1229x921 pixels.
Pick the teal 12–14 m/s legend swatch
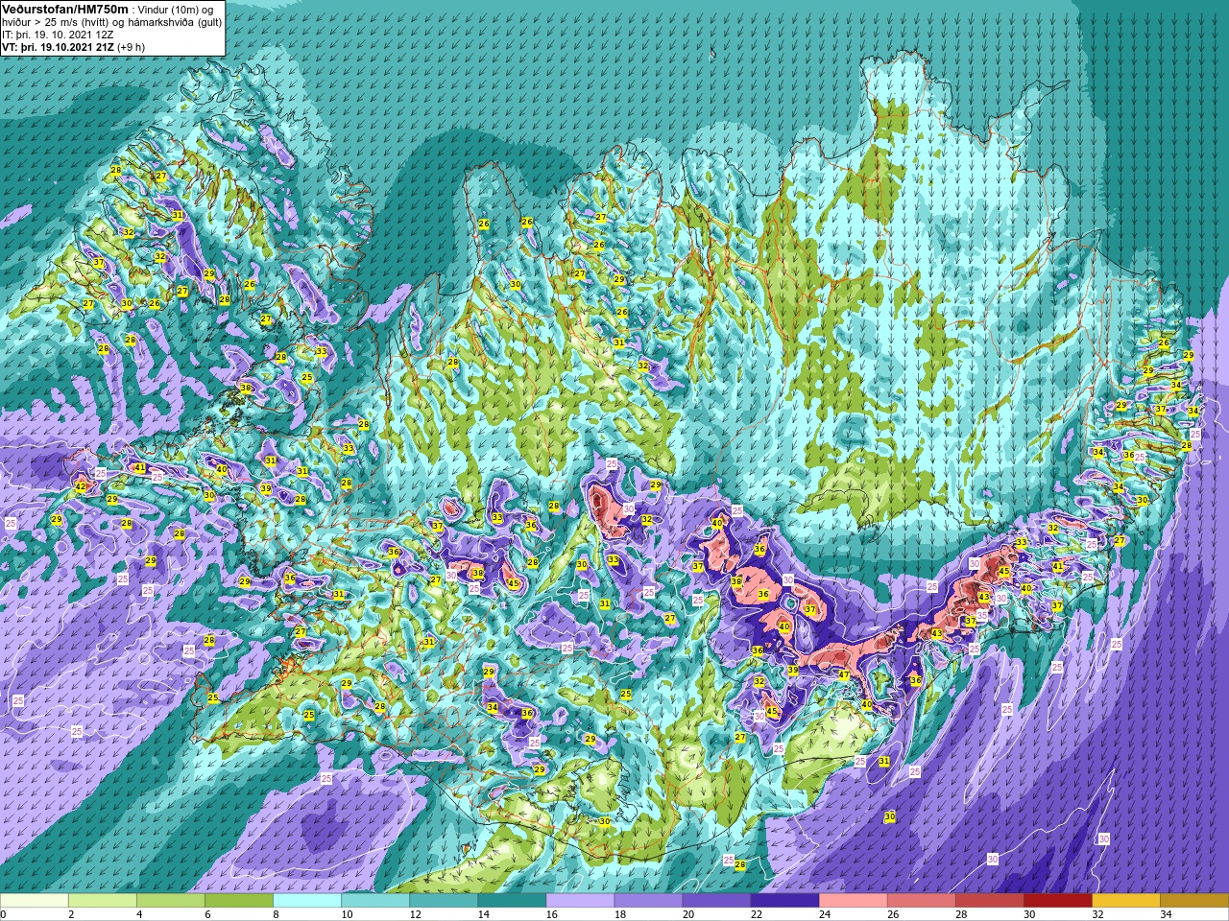444,901
